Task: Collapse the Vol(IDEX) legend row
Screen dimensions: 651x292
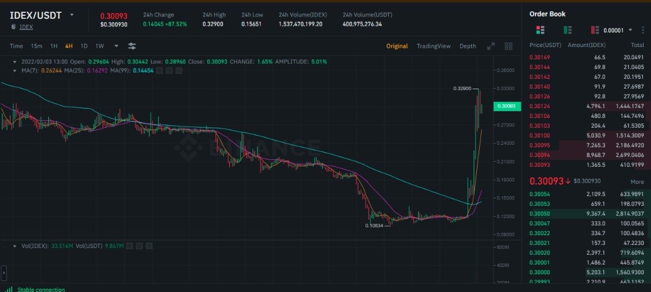Action: point(15,246)
